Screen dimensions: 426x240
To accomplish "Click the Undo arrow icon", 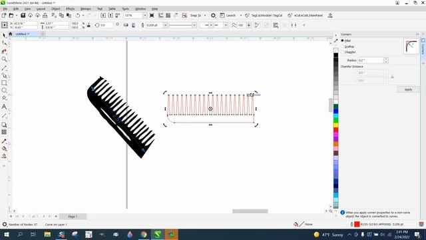I will (78, 15).
